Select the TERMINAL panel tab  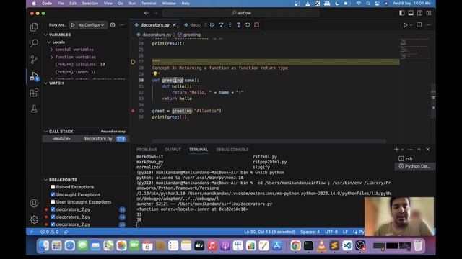coord(199,150)
